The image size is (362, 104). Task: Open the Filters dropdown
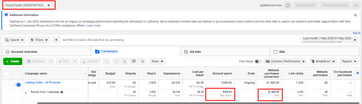point(39,40)
